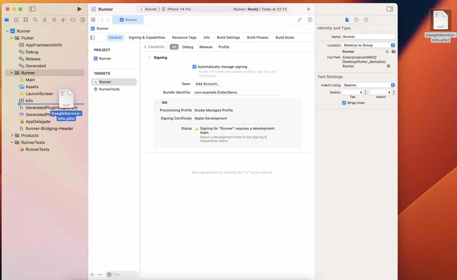Open the Location dropdown
This screenshot has width=457, height=280.
(368, 45)
